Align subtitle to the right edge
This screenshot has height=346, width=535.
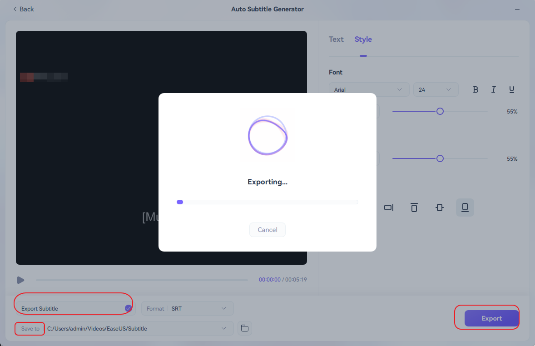coord(389,208)
